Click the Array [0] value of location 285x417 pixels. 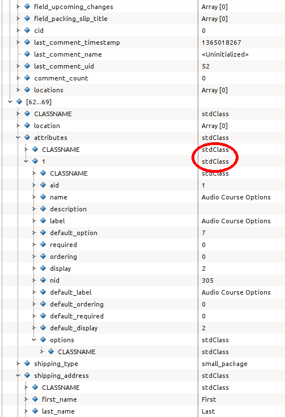pos(215,126)
